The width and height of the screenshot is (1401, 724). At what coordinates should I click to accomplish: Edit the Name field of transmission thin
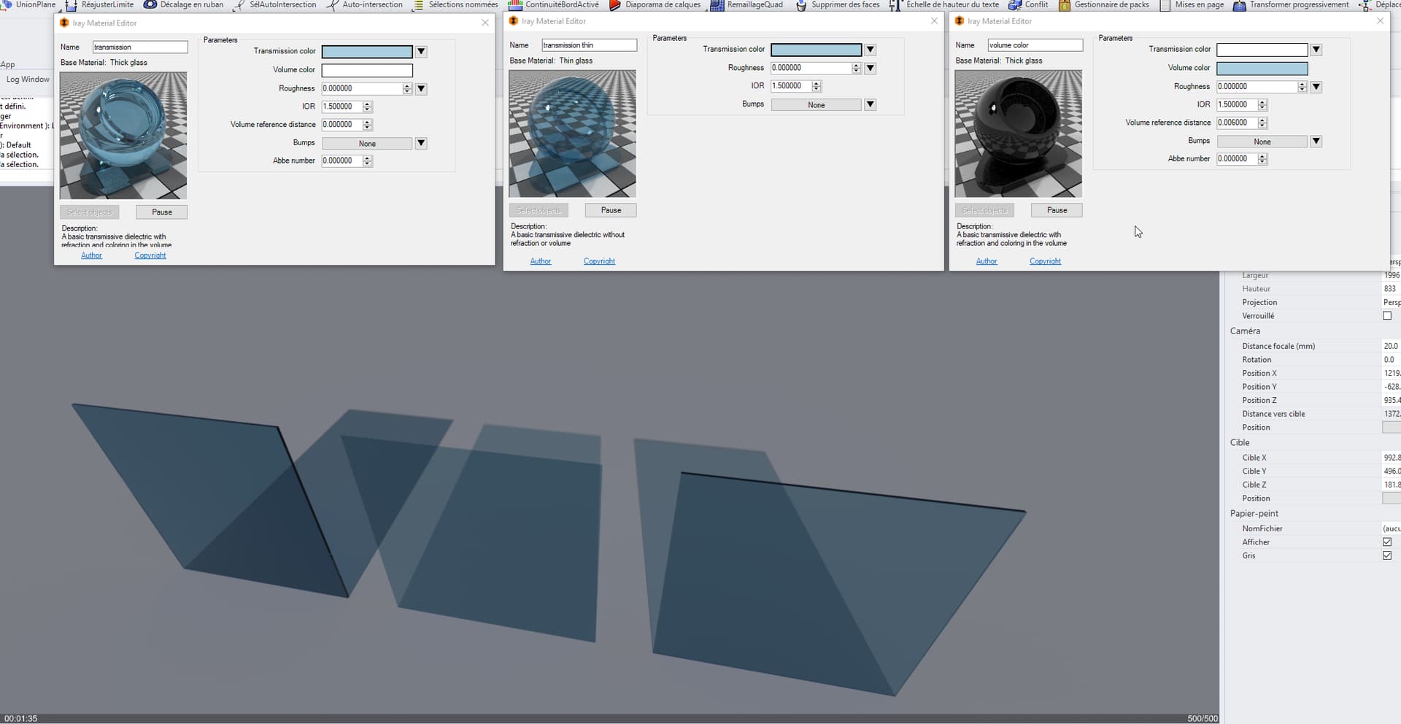590,45
